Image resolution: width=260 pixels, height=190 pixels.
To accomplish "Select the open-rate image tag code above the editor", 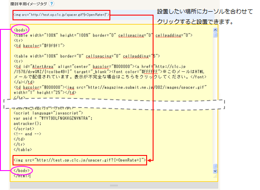I will tap(61, 15).
